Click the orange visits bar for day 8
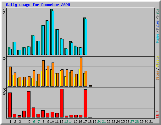This screenshot has height=125, width=161. (43, 73)
